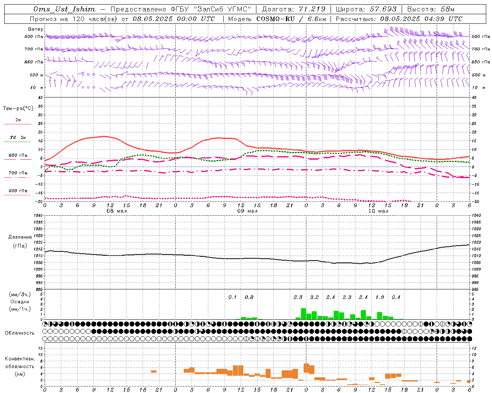Select the Тем-ра(°C) axis title
Screen dimensions: 492x393
(x=18, y=109)
